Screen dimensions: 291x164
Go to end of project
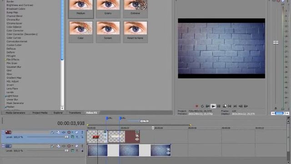(235, 106)
